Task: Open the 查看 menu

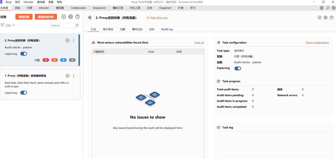Action: 51,2
